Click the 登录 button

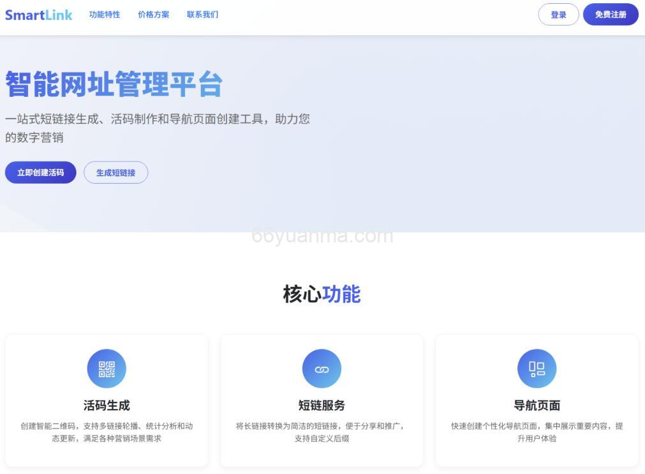(x=558, y=14)
